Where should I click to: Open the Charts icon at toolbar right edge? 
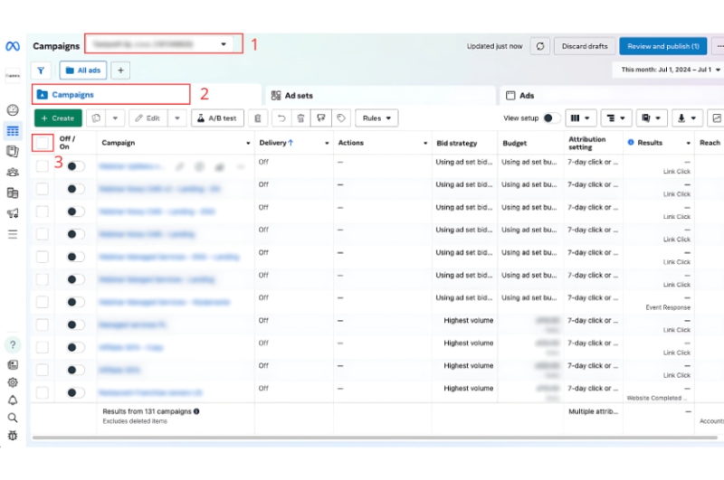[716, 118]
